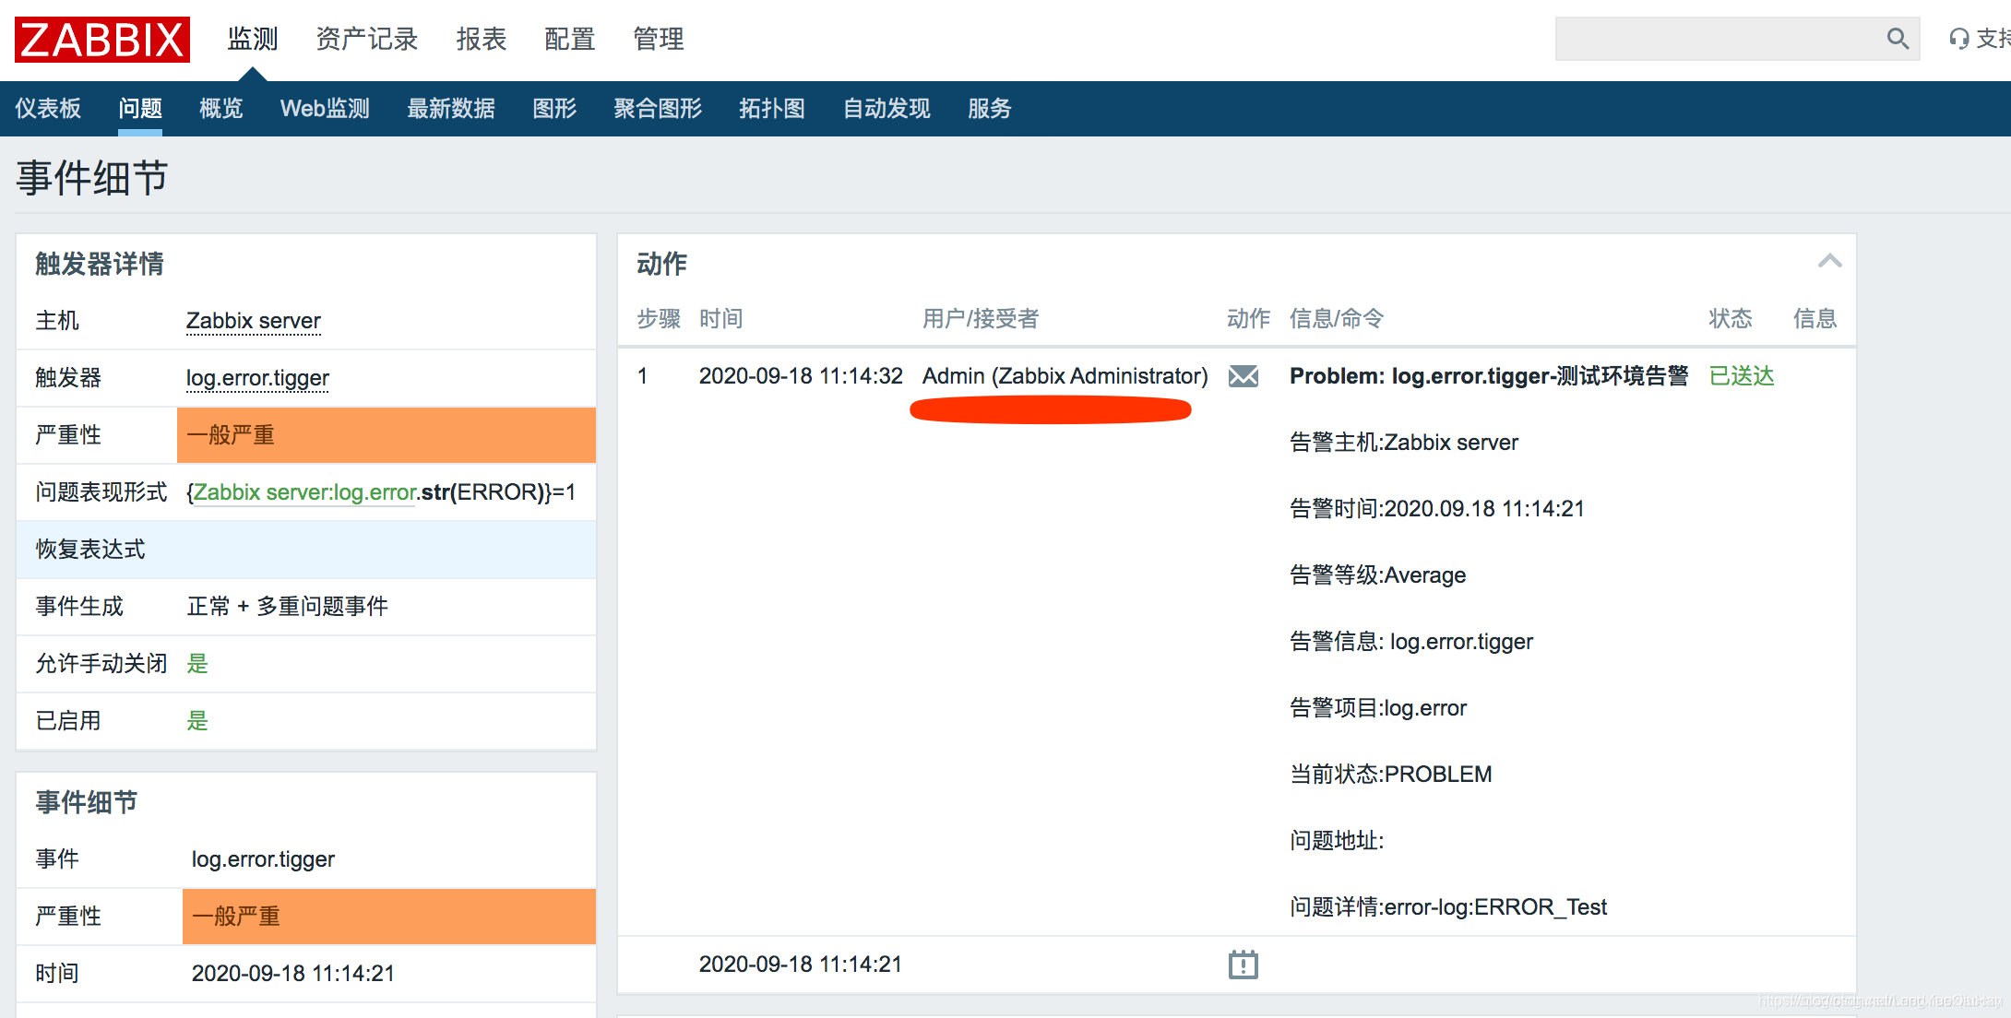Click the 2020-09-18 11:14:32 action time

[801, 376]
